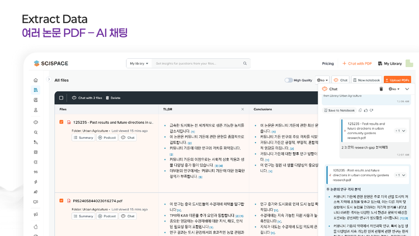The image size is (419, 236).
Task: Click the PDF icon beside PIIS2405844023016274.pdf
Action: point(69,201)
